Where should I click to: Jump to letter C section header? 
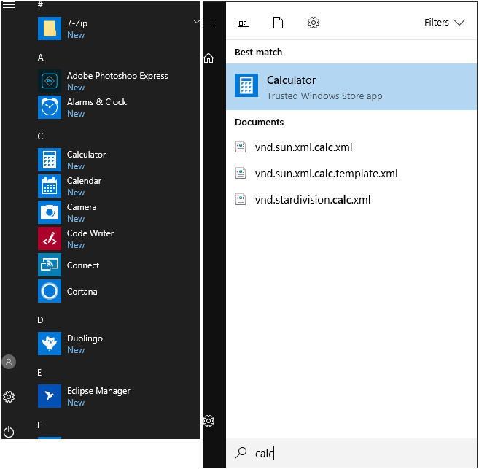point(41,136)
